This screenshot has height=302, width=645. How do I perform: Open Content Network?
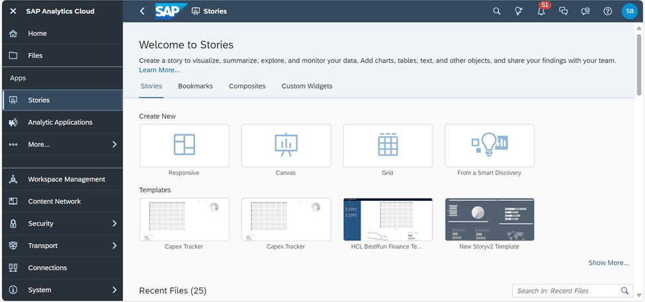62,202
